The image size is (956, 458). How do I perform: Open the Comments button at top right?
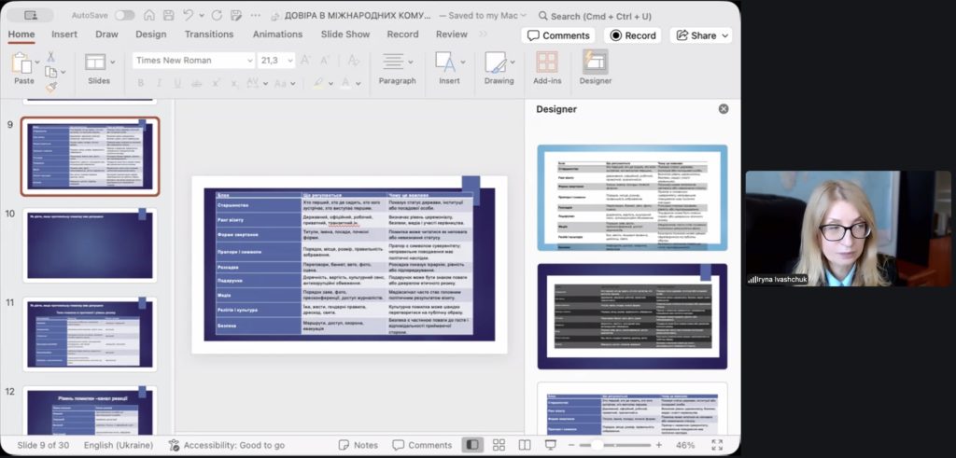click(x=558, y=35)
